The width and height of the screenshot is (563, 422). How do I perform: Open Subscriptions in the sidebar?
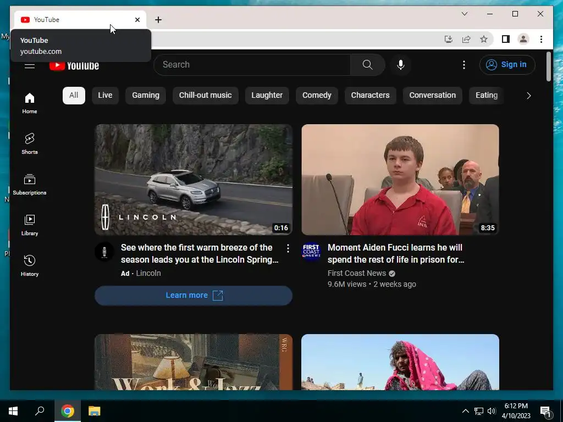[x=30, y=185]
